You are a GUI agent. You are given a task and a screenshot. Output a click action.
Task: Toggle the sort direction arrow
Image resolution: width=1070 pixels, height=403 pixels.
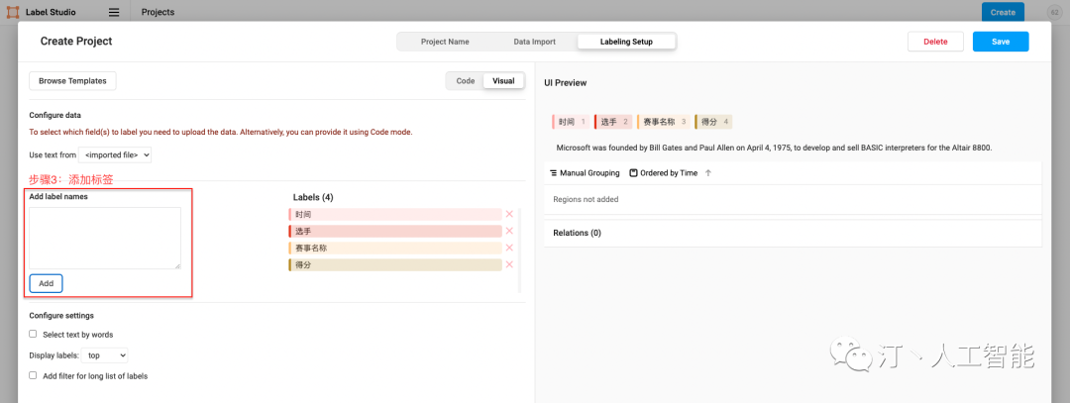point(707,173)
